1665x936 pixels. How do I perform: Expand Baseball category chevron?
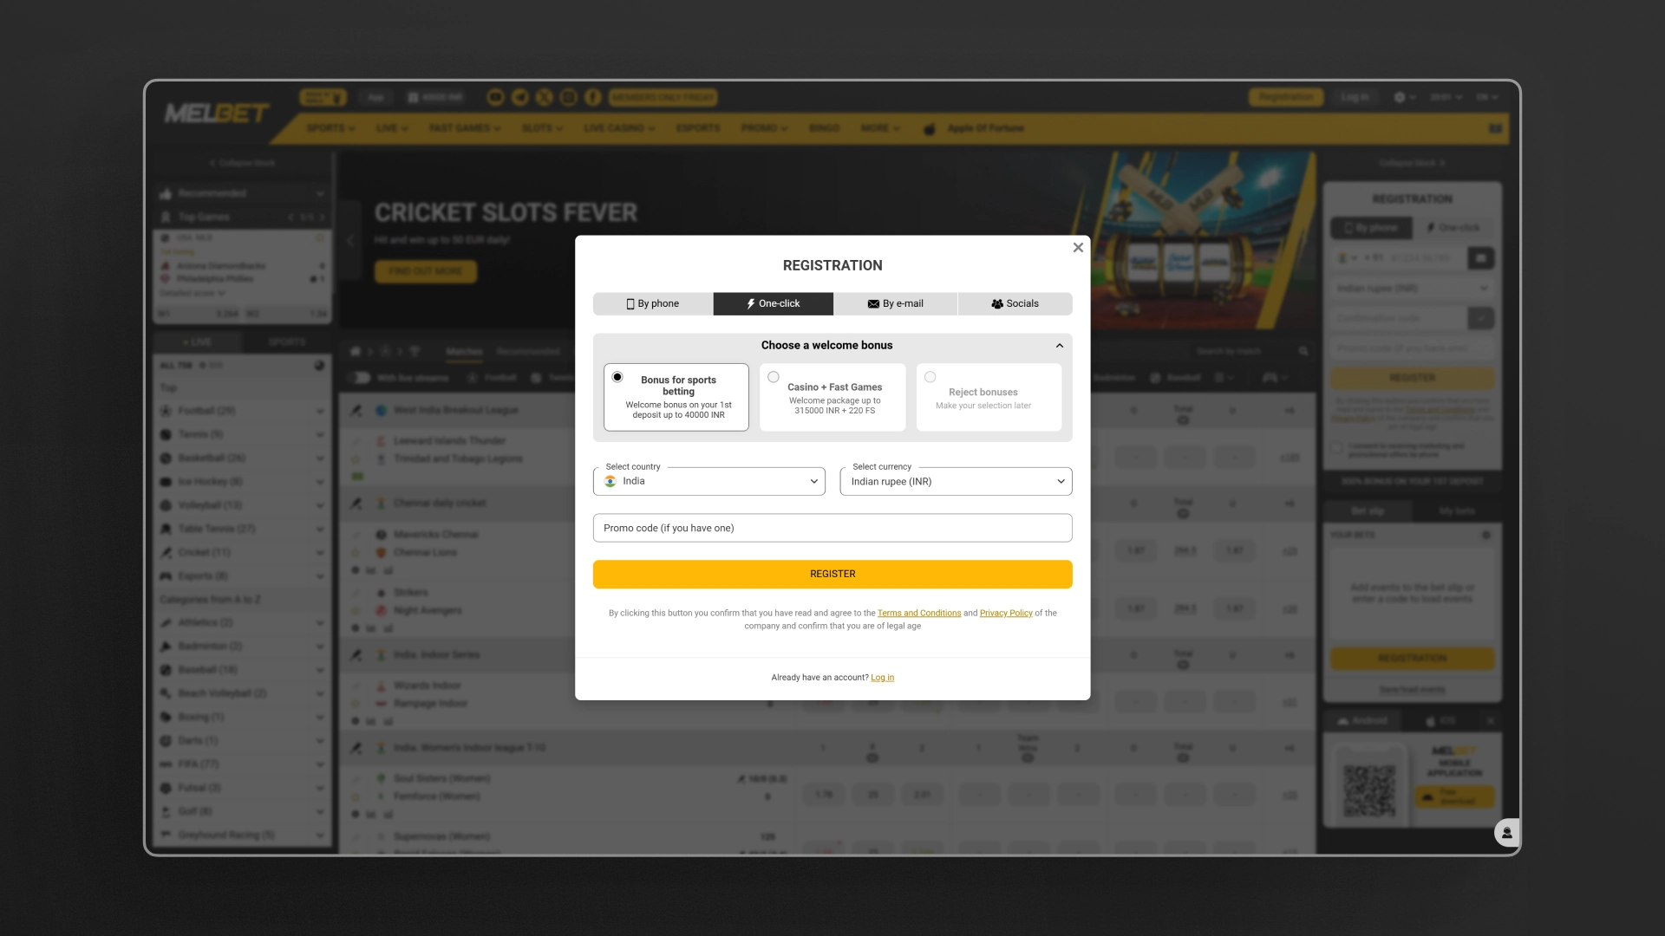[x=320, y=670]
